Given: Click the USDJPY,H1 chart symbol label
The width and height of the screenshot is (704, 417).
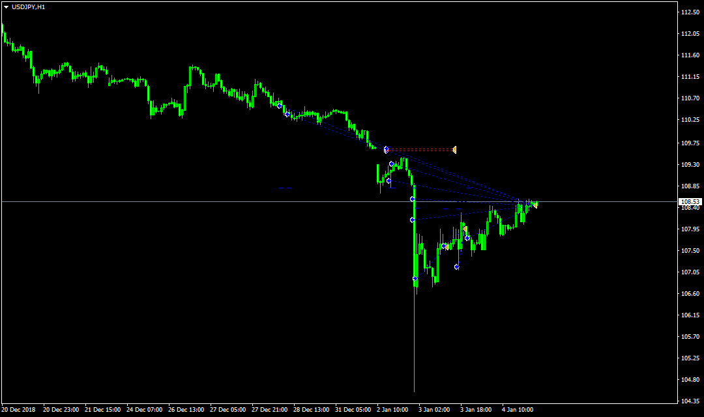Looking at the screenshot, I should pyautogui.click(x=28, y=7).
